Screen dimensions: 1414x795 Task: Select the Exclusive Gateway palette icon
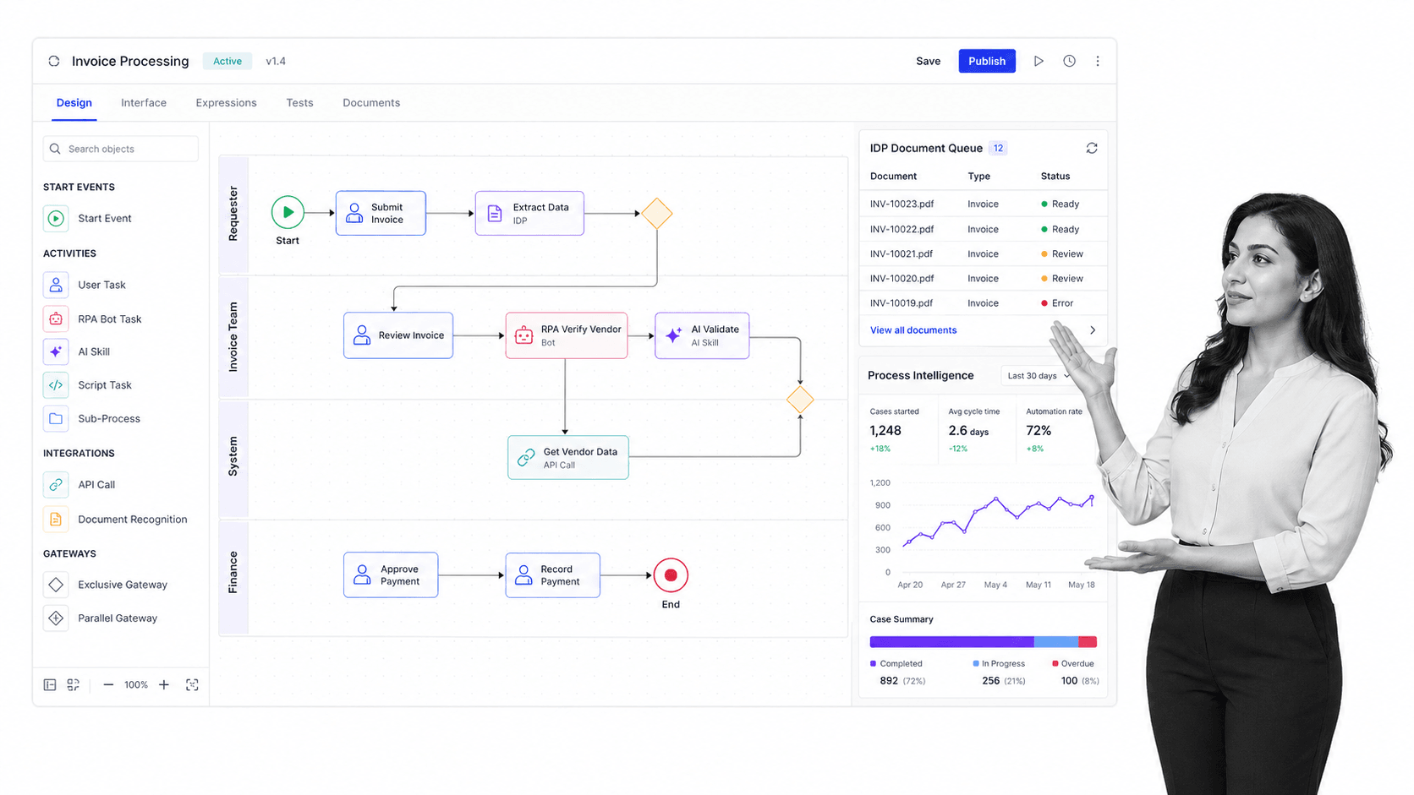click(56, 584)
